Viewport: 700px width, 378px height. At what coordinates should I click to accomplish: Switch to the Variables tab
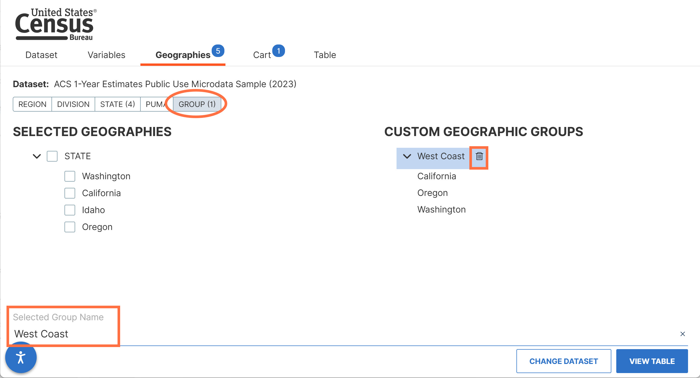coord(106,55)
